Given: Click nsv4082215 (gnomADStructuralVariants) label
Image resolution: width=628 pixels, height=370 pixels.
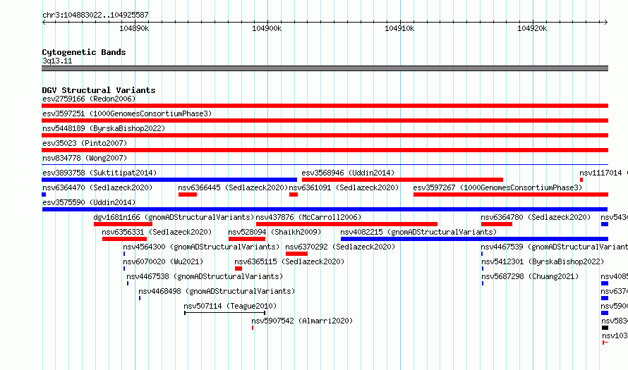Looking at the screenshot, I should pyautogui.click(x=418, y=232).
